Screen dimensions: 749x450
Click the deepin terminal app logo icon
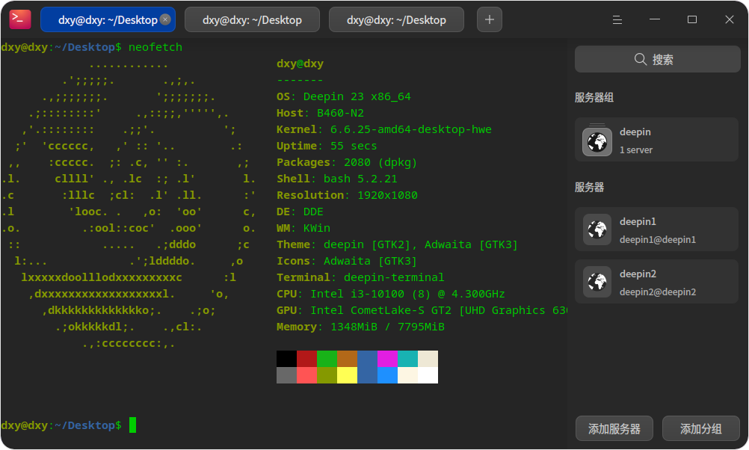[x=20, y=19]
